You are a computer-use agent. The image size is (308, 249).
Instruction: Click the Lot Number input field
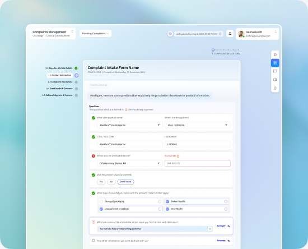pos(198,144)
